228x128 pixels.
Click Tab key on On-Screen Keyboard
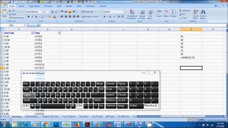28,89
